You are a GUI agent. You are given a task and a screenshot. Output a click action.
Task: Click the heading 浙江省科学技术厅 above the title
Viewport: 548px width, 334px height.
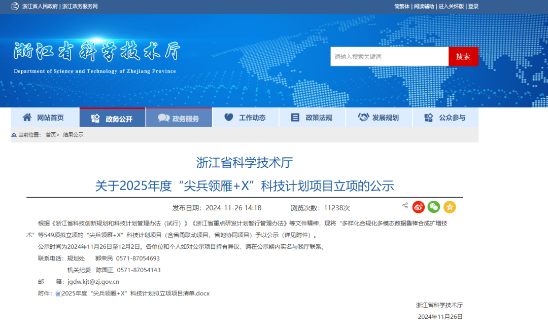(x=245, y=163)
